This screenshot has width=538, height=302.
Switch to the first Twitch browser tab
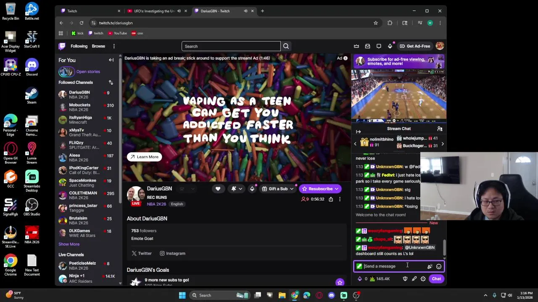coord(90,11)
